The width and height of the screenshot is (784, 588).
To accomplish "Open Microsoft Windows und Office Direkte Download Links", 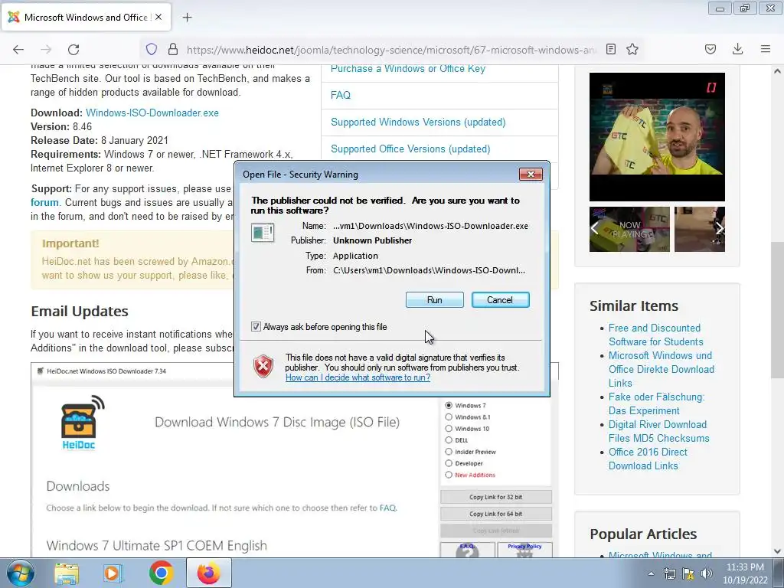I will coord(661,370).
